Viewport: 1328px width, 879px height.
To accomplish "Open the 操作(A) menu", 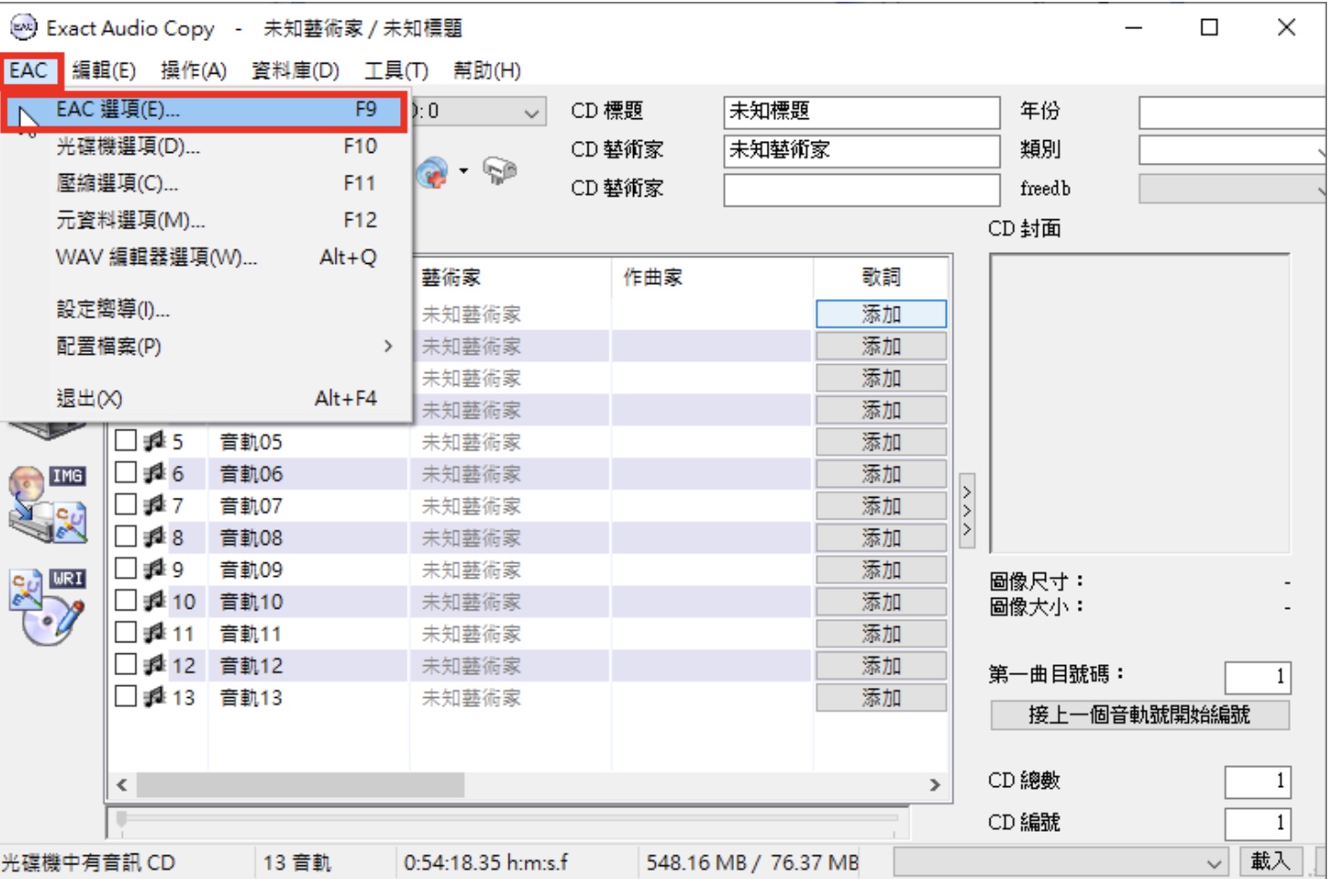I will coord(193,70).
